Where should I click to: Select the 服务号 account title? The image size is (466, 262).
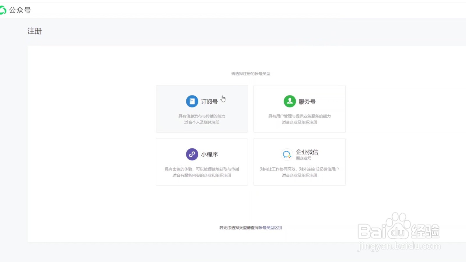(307, 102)
